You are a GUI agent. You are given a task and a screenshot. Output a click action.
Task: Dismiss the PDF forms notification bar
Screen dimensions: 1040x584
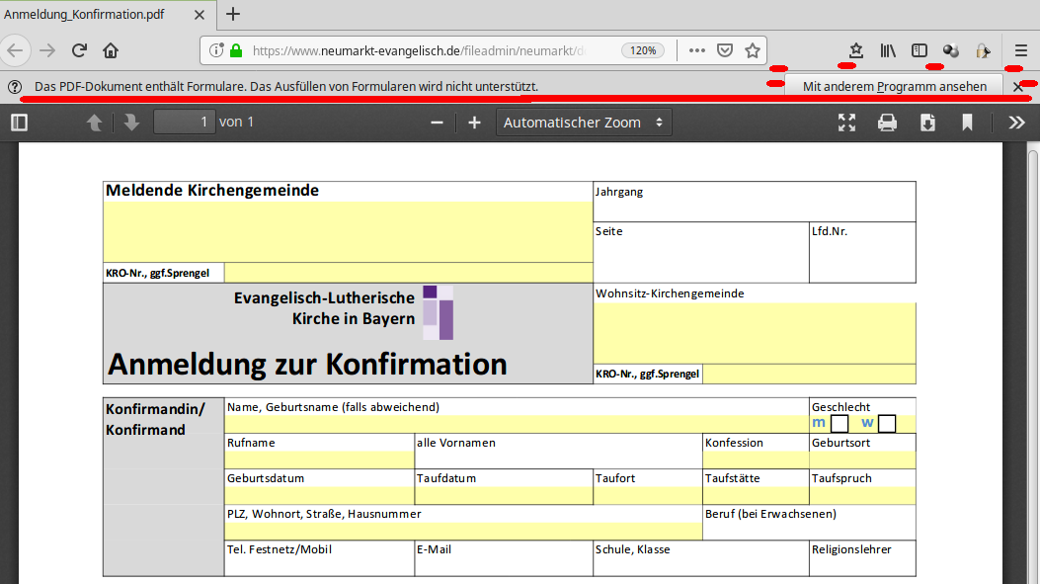(x=1018, y=86)
